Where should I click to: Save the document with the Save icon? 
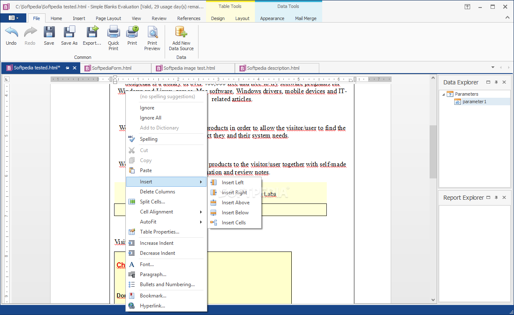pos(49,33)
